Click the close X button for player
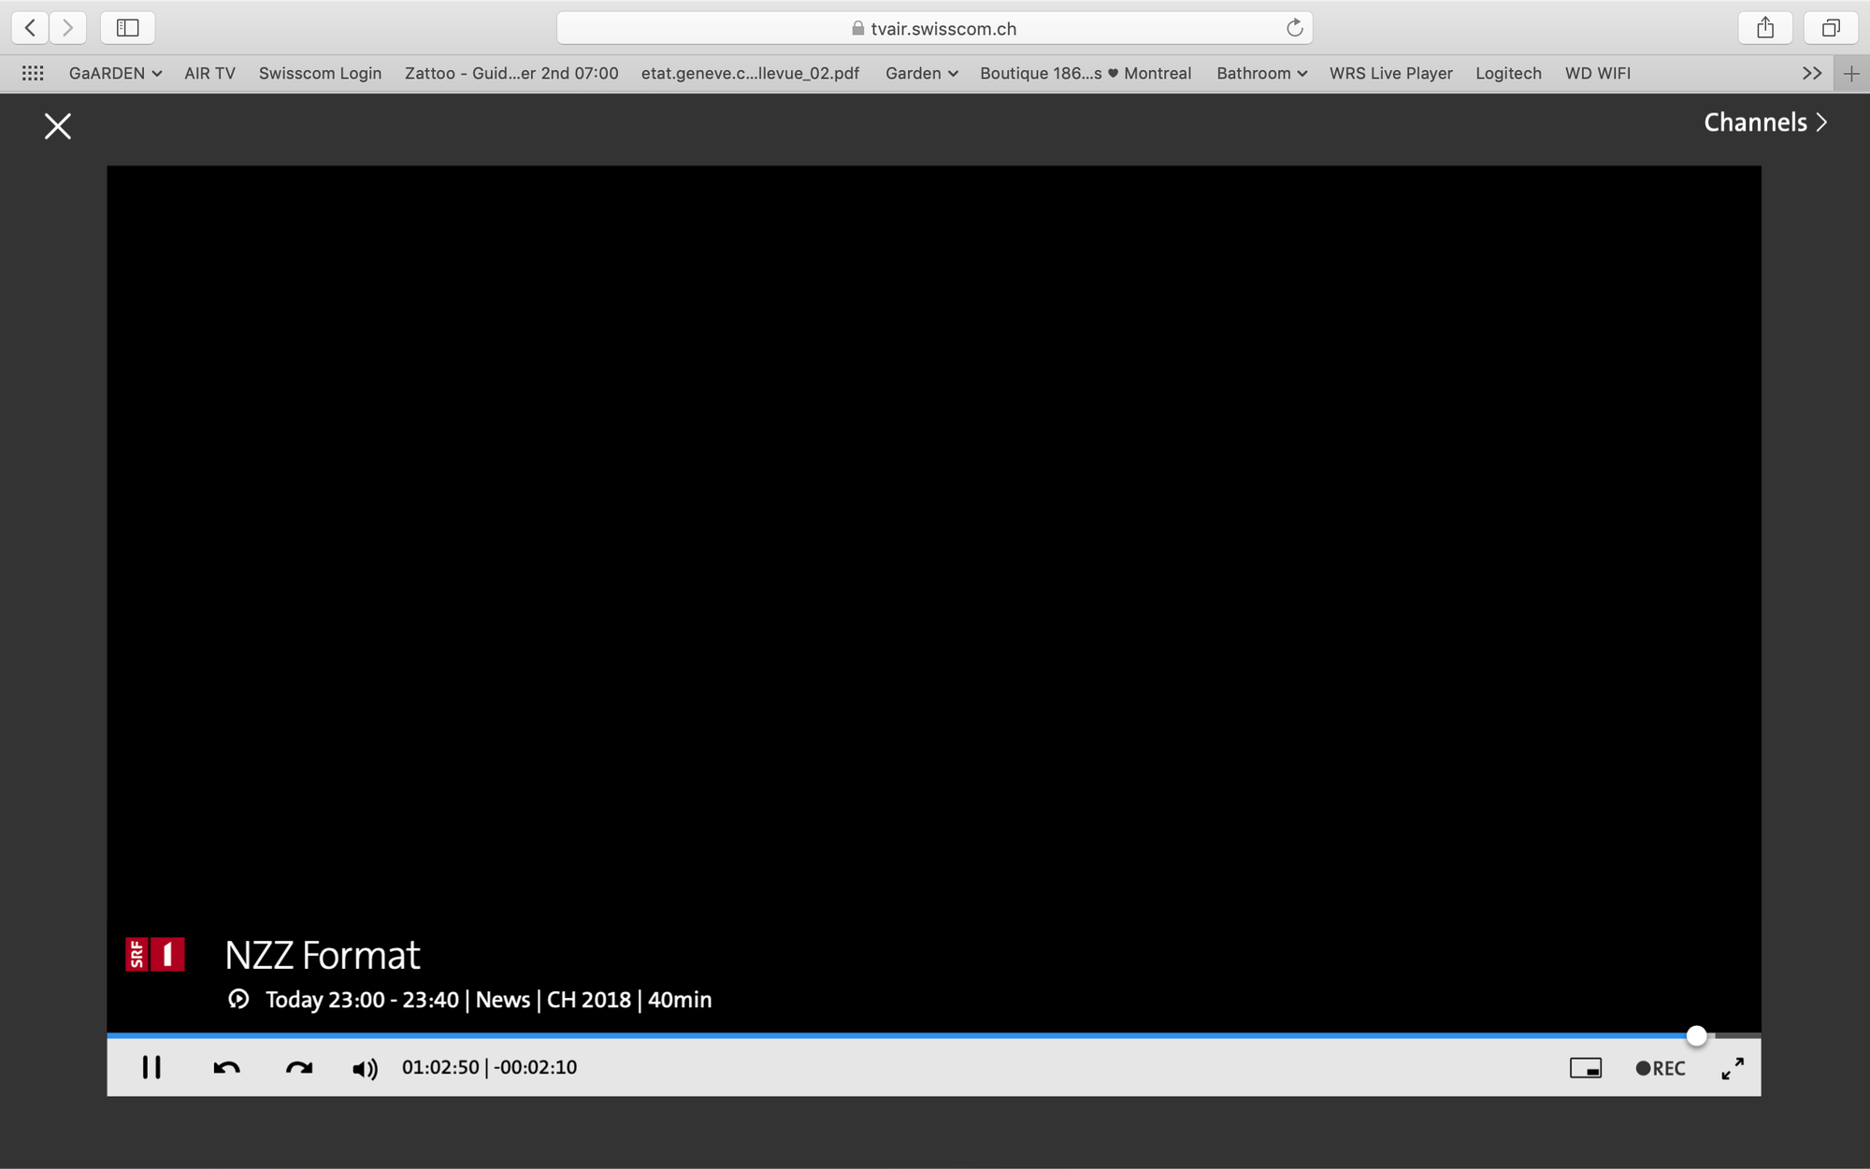This screenshot has height=1169, width=1870. pyautogui.click(x=58, y=125)
